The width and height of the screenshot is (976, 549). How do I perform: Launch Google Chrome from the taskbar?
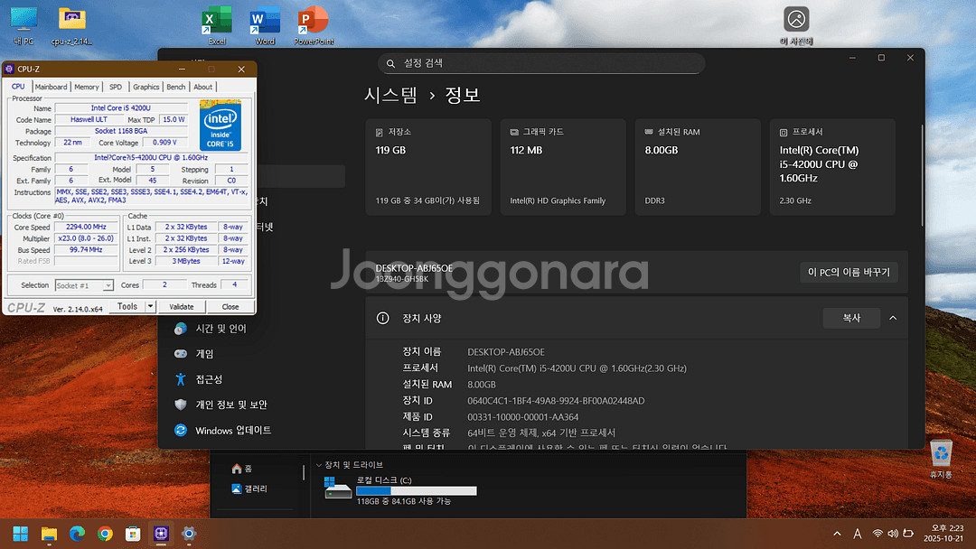coord(105,533)
